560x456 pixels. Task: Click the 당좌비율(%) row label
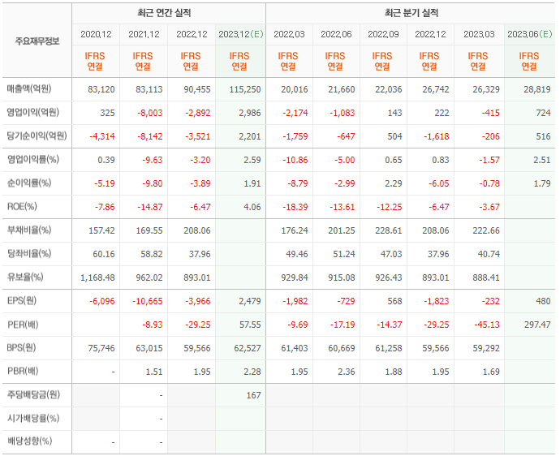(29, 254)
